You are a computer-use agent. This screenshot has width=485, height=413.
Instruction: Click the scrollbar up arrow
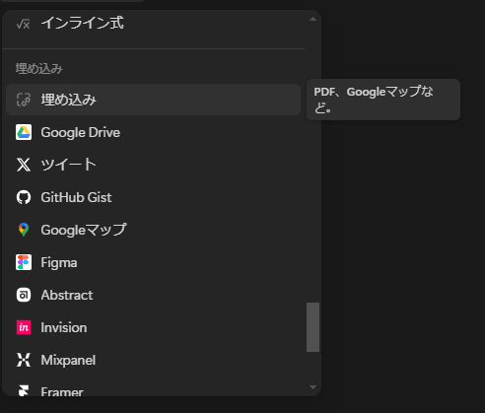click(x=312, y=19)
